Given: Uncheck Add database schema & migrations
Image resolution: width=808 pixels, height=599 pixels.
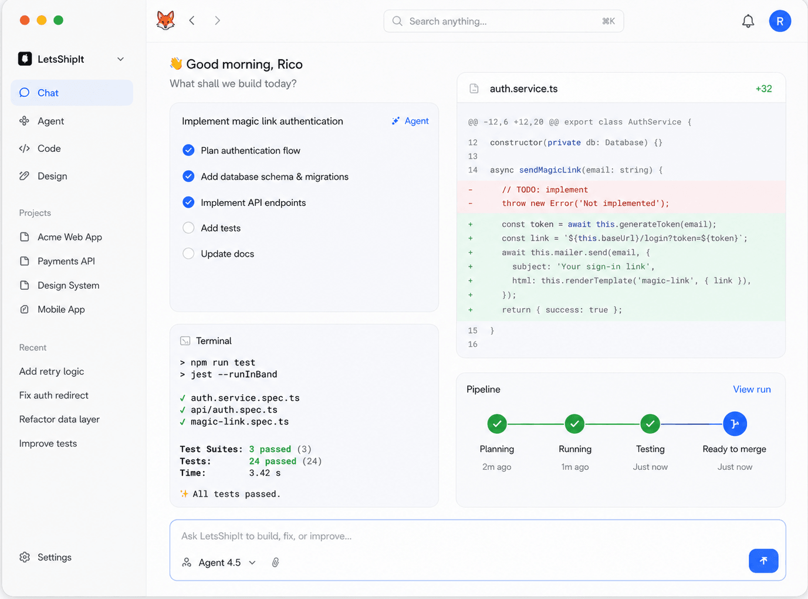Looking at the screenshot, I should pyautogui.click(x=188, y=176).
